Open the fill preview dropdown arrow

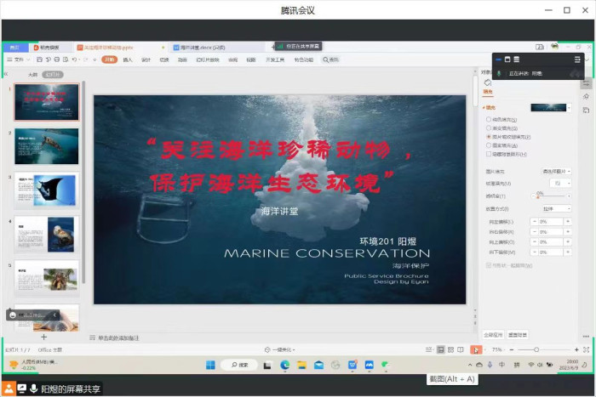click(x=569, y=108)
